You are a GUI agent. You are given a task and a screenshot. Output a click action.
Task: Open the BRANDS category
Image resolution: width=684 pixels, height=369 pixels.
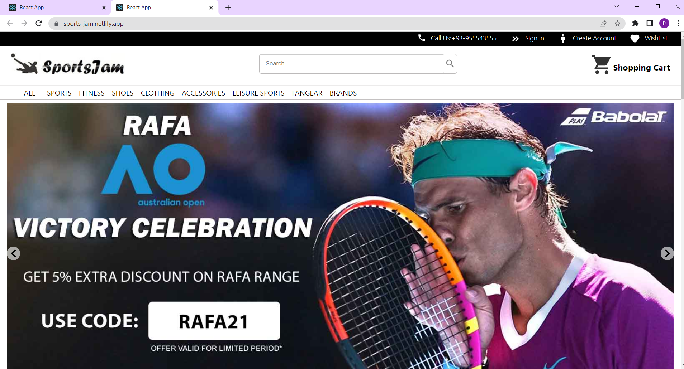click(343, 93)
